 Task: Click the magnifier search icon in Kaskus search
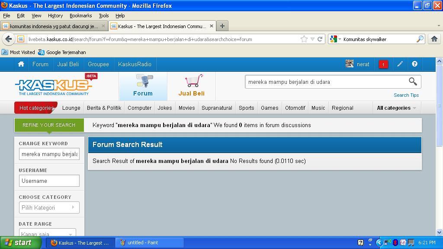413,81
